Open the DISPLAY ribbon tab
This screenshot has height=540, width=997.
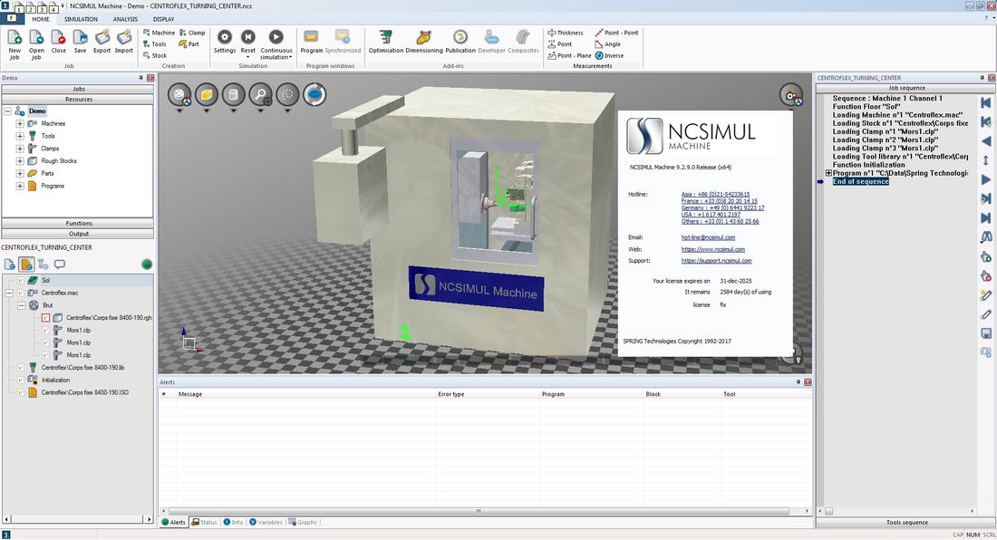coord(163,19)
